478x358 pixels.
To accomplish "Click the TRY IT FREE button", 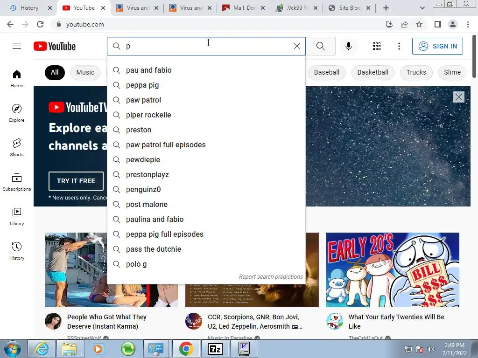I will click(76, 181).
